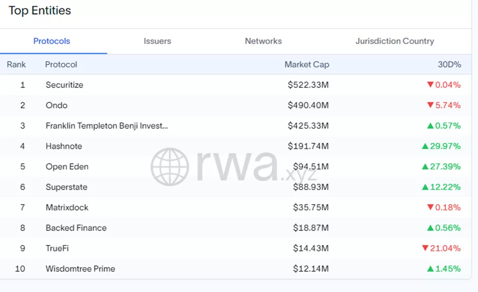Open the Securitize protocol link

tap(64, 85)
